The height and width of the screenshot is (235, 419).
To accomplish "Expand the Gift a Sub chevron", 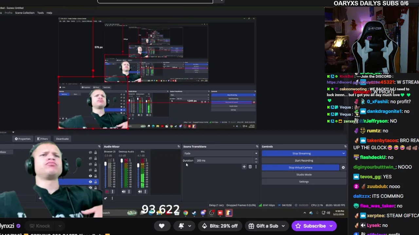I will [x=283, y=226].
